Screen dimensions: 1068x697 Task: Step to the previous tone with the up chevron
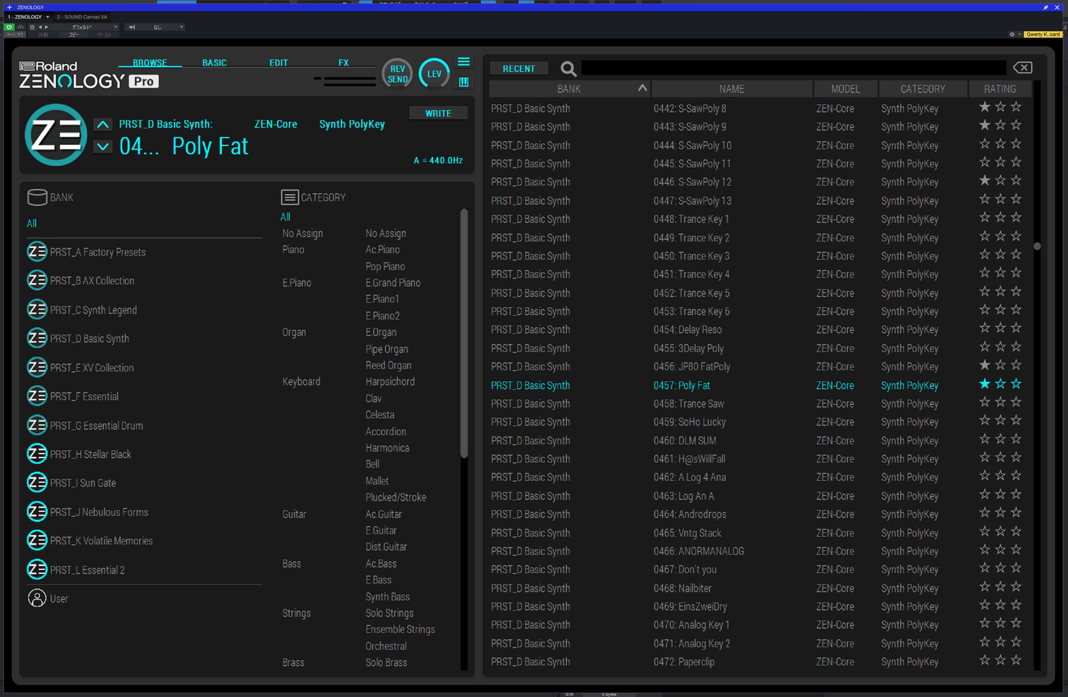(103, 124)
